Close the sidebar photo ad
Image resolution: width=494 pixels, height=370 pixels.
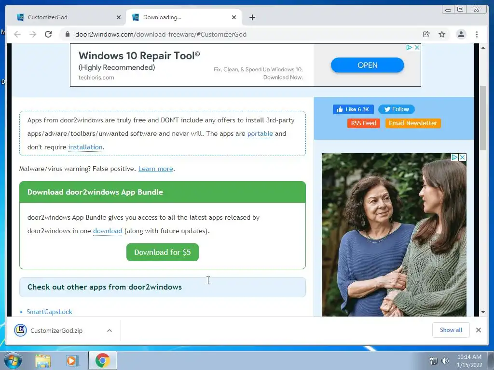click(462, 158)
